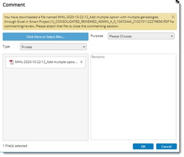184x157 pixels.
Task: Cancel the Comment dialog
Action: point(166,147)
